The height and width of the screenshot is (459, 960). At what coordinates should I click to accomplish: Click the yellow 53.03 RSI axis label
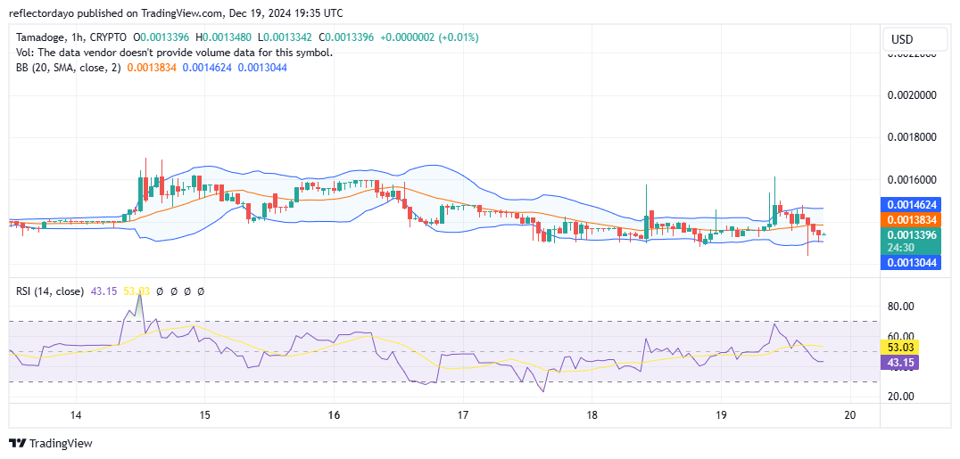tap(898, 348)
